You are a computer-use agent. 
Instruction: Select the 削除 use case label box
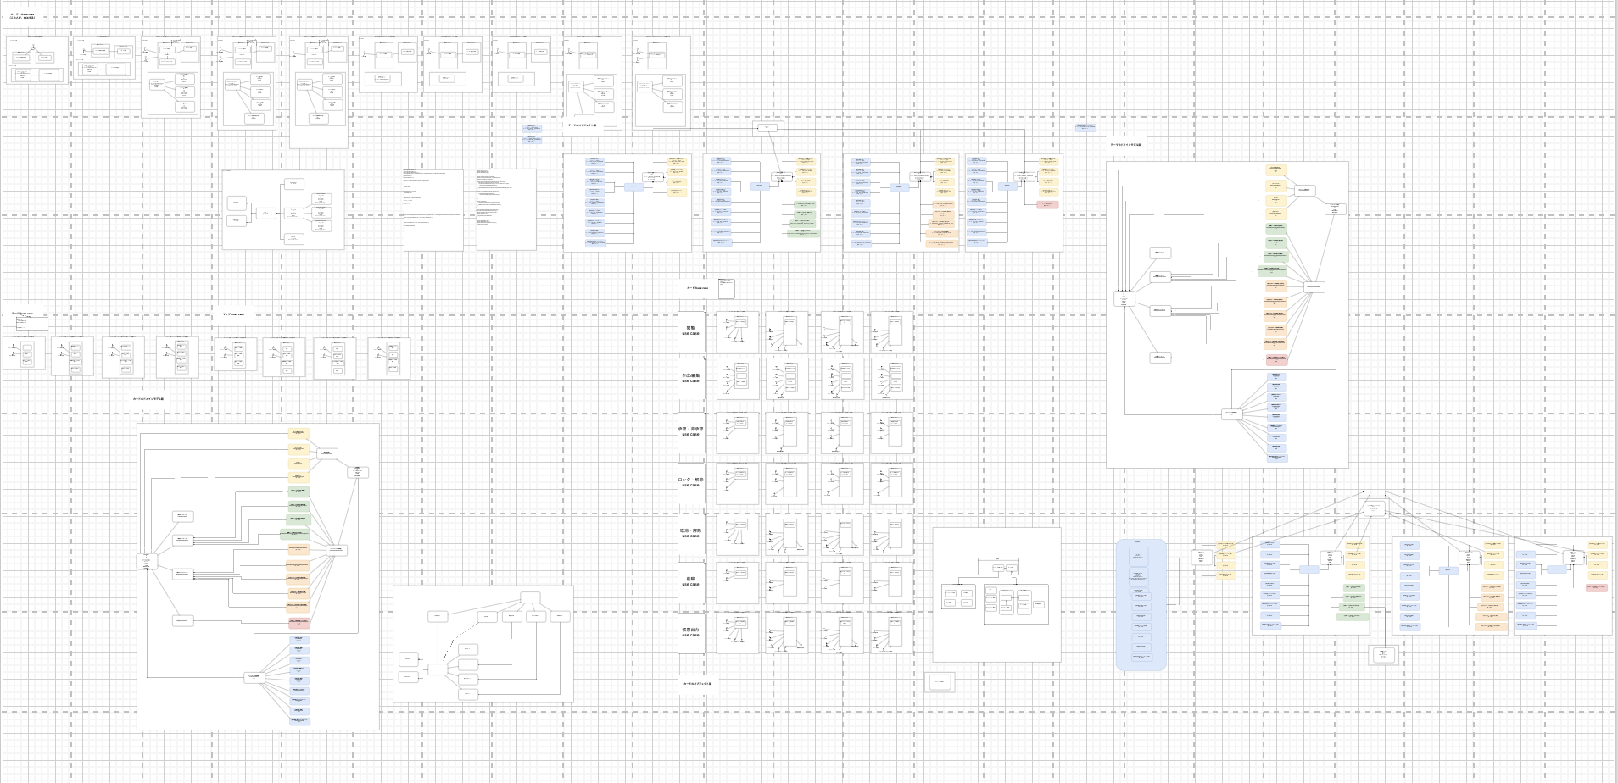pyautogui.click(x=691, y=581)
